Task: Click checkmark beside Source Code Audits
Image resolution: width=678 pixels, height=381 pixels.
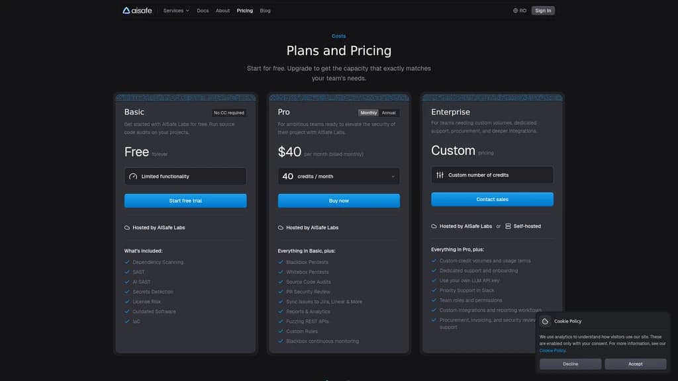Action: [281, 282]
